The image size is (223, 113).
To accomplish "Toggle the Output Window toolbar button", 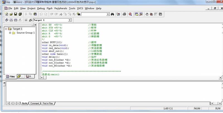I will tap(141, 14).
